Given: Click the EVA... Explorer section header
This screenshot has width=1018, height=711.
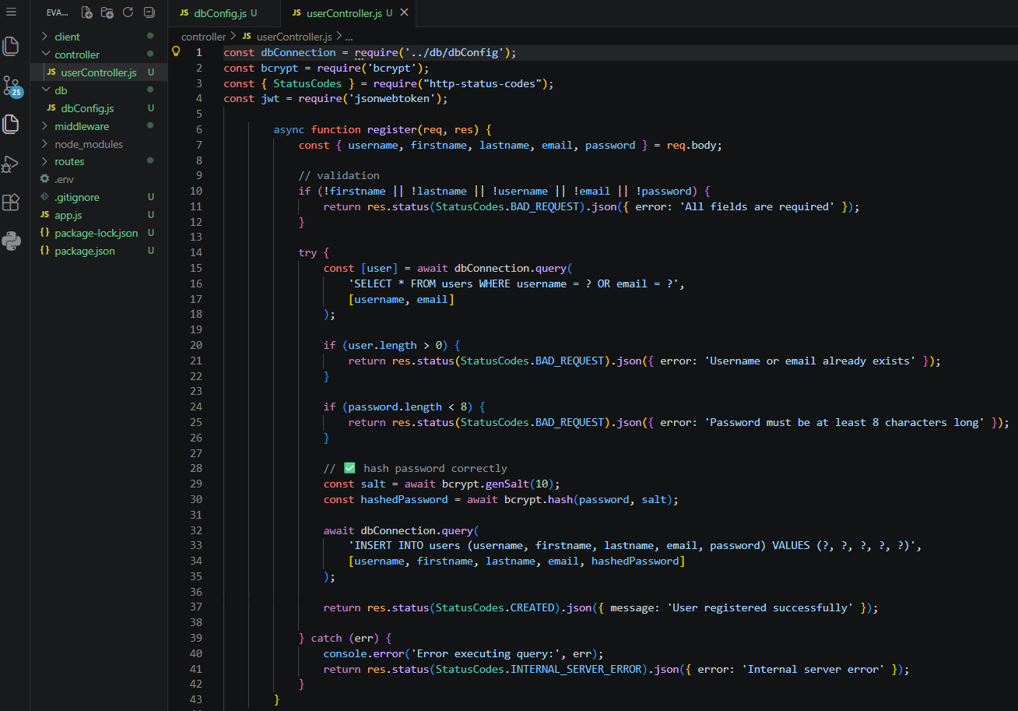Looking at the screenshot, I should 57,12.
